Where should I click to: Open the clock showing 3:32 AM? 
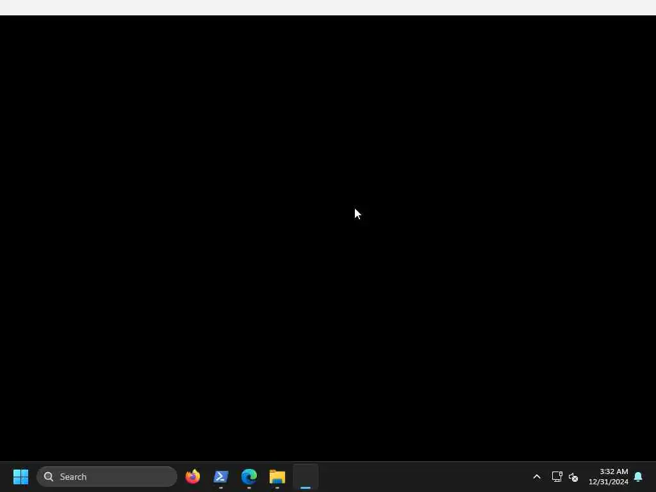coord(609,477)
